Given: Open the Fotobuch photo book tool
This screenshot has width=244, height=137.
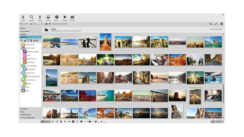Looking at the screenshot, I should point(72,17).
